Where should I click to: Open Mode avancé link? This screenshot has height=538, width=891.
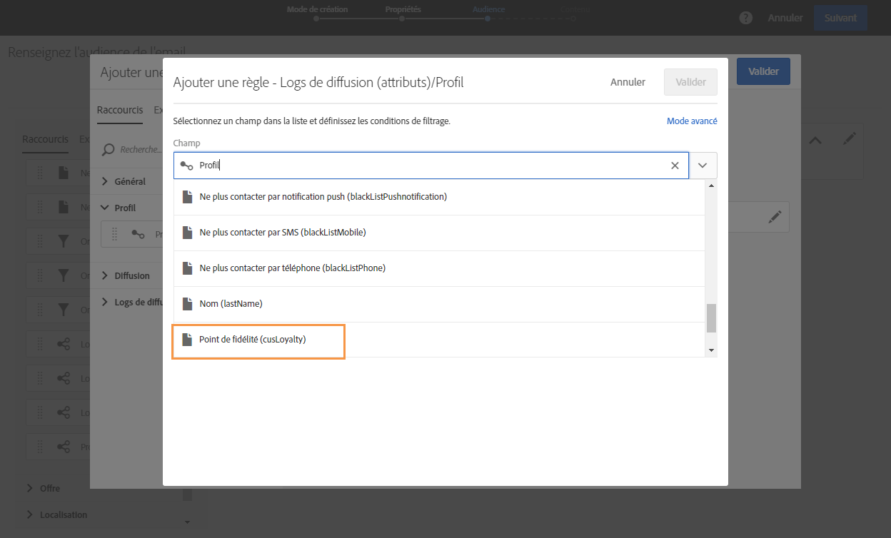[x=691, y=121]
